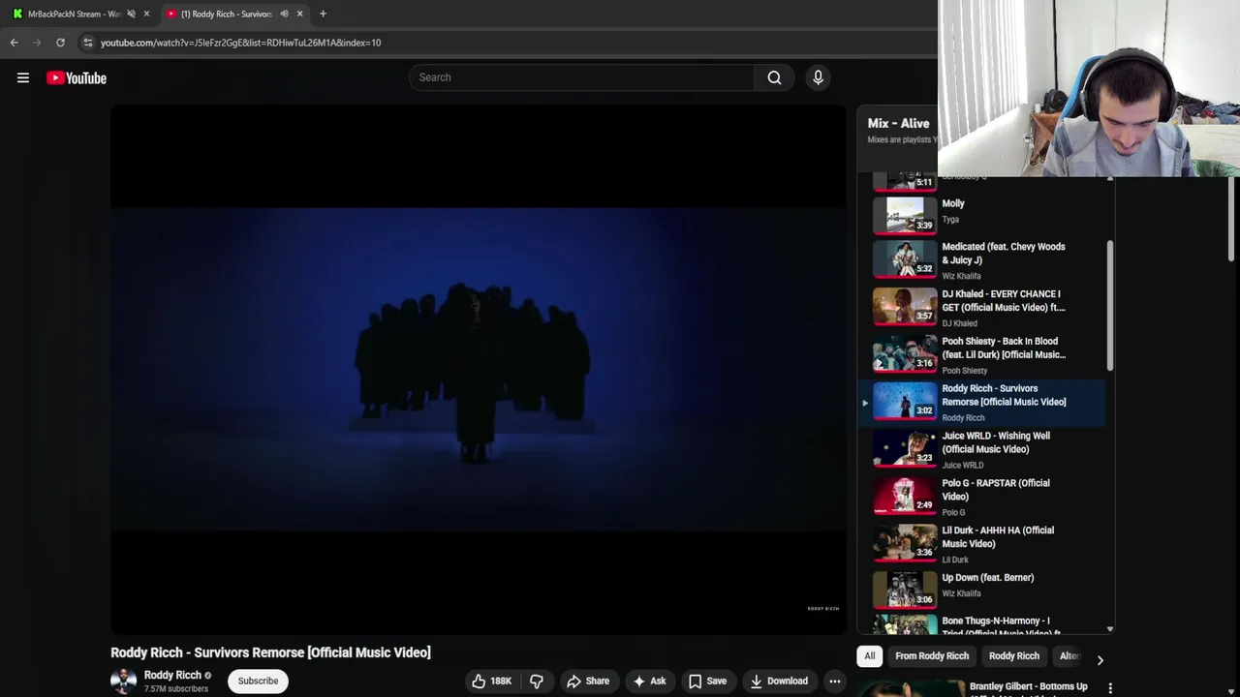Open a new browser tab
Image resolution: width=1240 pixels, height=697 pixels.
point(323,14)
